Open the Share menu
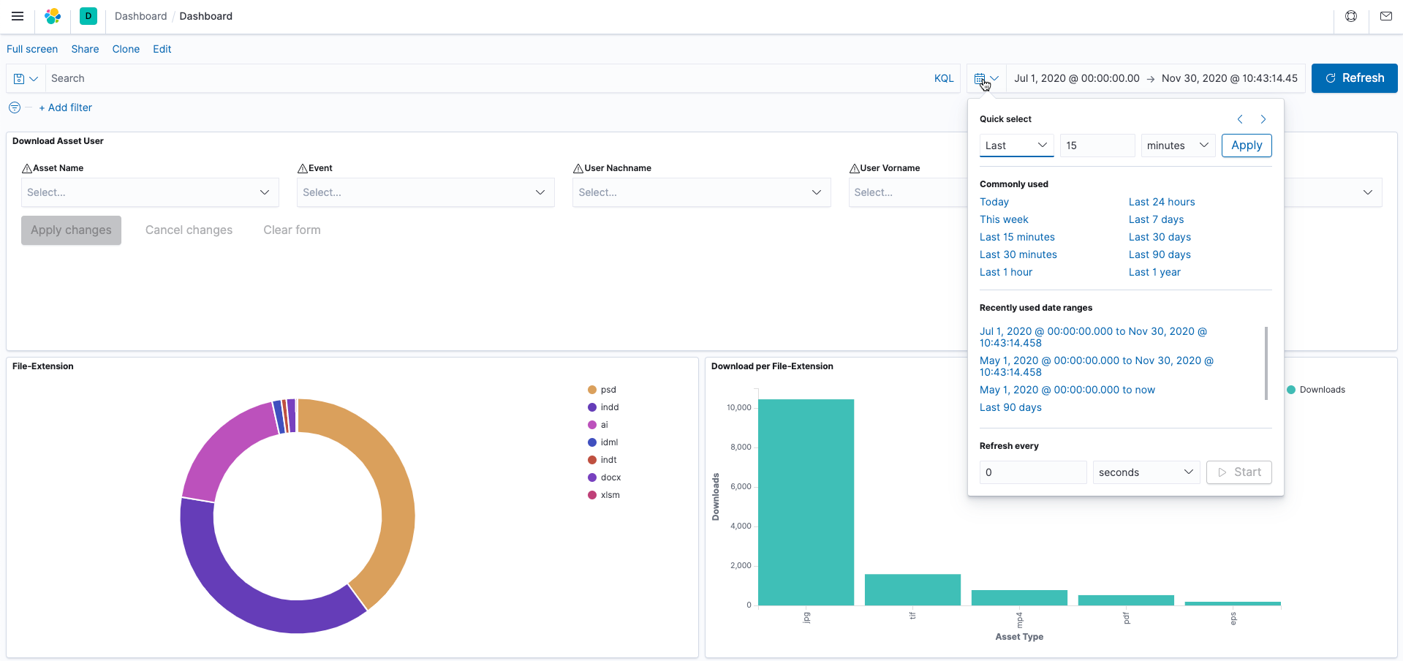Image resolution: width=1403 pixels, height=661 pixels. click(85, 49)
